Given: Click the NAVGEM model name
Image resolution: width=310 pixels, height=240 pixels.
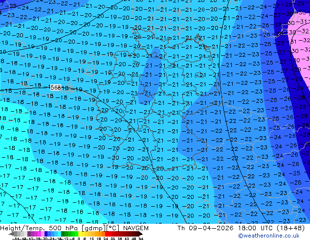Looking at the screenshot, I should pos(135,228).
